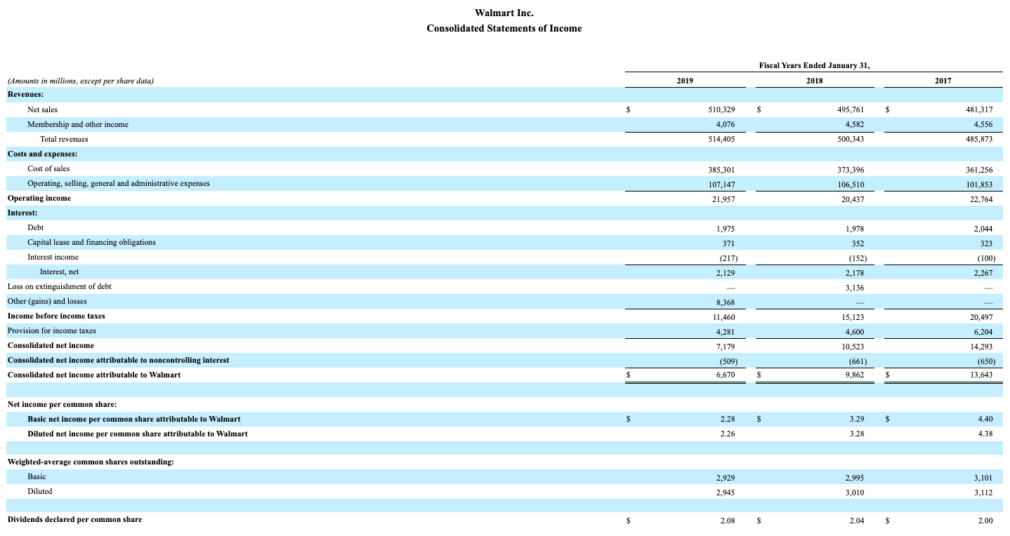Click Walmart net income value 6,670
Screen dimensions: 1010x536
tap(726, 375)
